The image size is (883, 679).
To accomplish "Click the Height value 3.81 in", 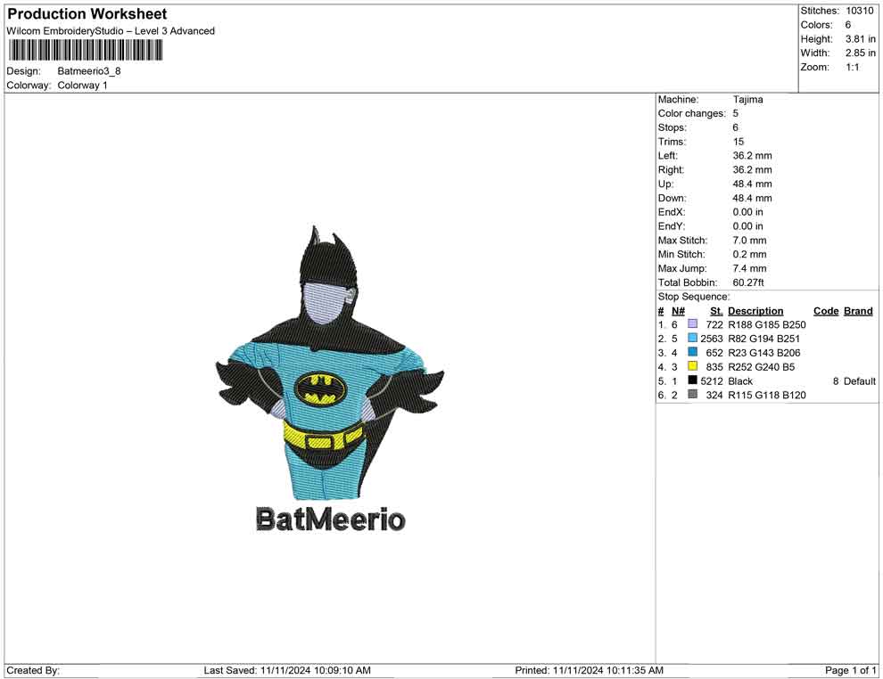I will pyautogui.click(x=860, y=39).
